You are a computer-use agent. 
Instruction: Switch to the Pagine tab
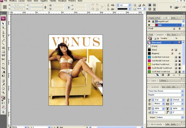(x=151, y=18)
